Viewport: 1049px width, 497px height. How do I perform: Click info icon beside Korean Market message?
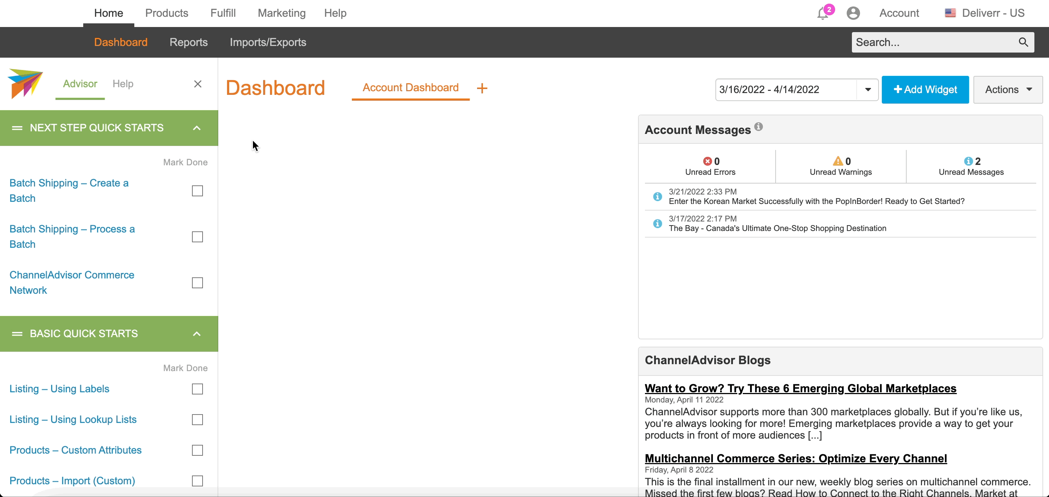tap(657, 197)
